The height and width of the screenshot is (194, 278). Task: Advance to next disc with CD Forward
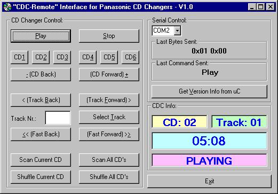click(x=109, y=74)
